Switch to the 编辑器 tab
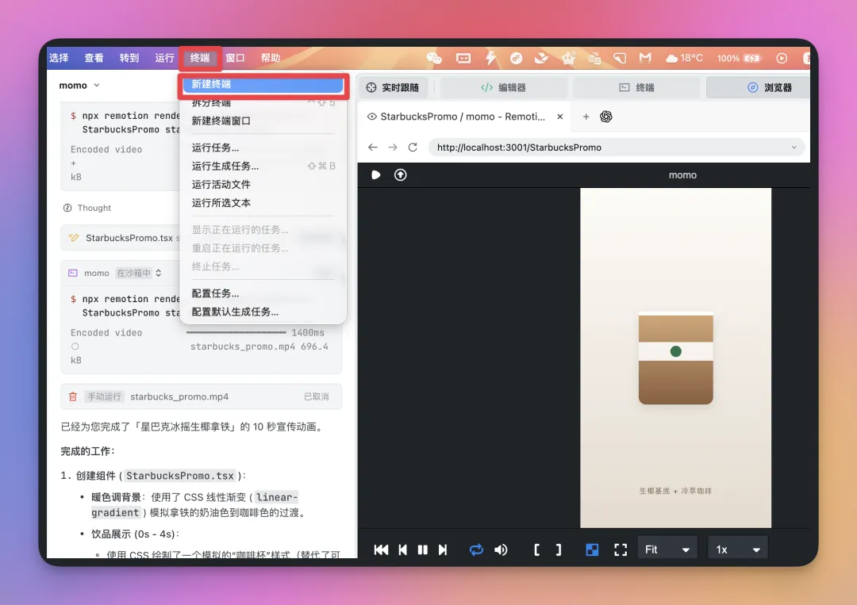Screen dimensions: 857x605 point(503,87)
